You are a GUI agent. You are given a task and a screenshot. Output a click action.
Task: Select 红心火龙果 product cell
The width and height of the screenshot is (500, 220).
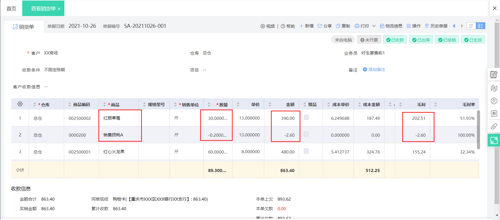click(x=119, y=152)
